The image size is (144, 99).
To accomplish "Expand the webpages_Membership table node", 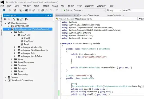I will tap(15, 47).
